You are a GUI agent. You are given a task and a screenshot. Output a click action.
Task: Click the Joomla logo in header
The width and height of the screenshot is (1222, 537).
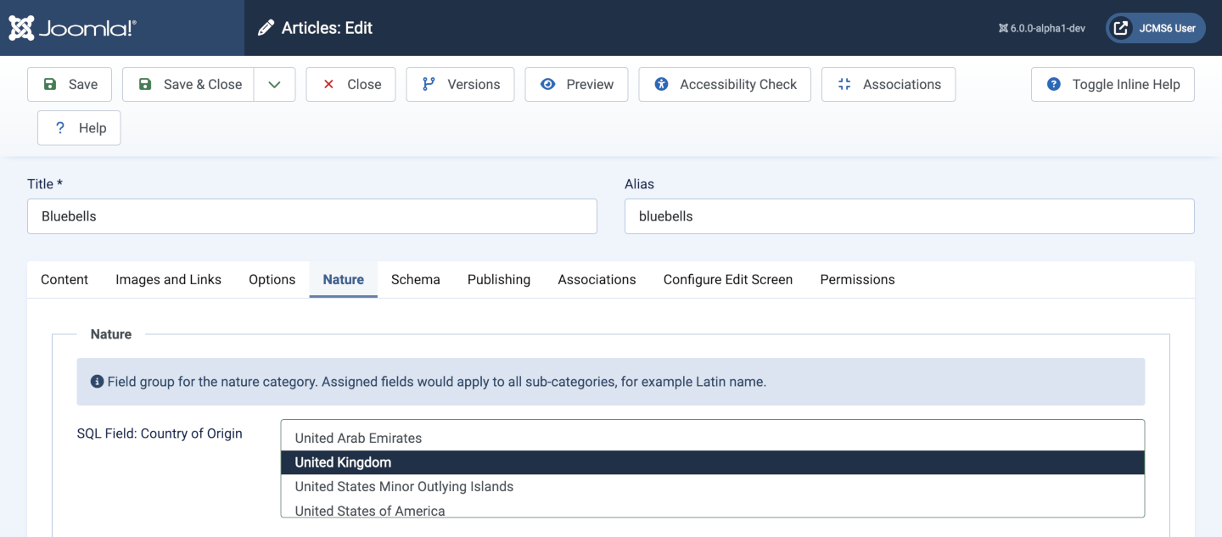point(72,28)
